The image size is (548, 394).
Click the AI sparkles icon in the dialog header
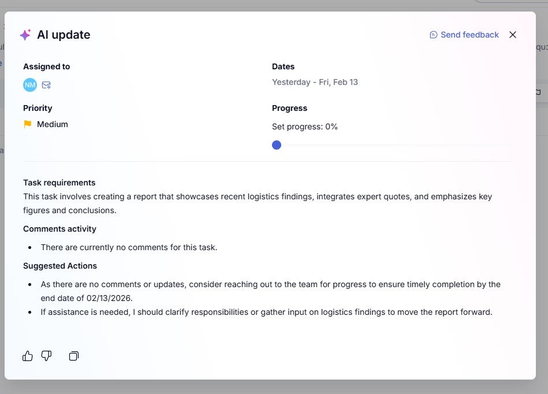pyautogui.click(x=25, y=35)
